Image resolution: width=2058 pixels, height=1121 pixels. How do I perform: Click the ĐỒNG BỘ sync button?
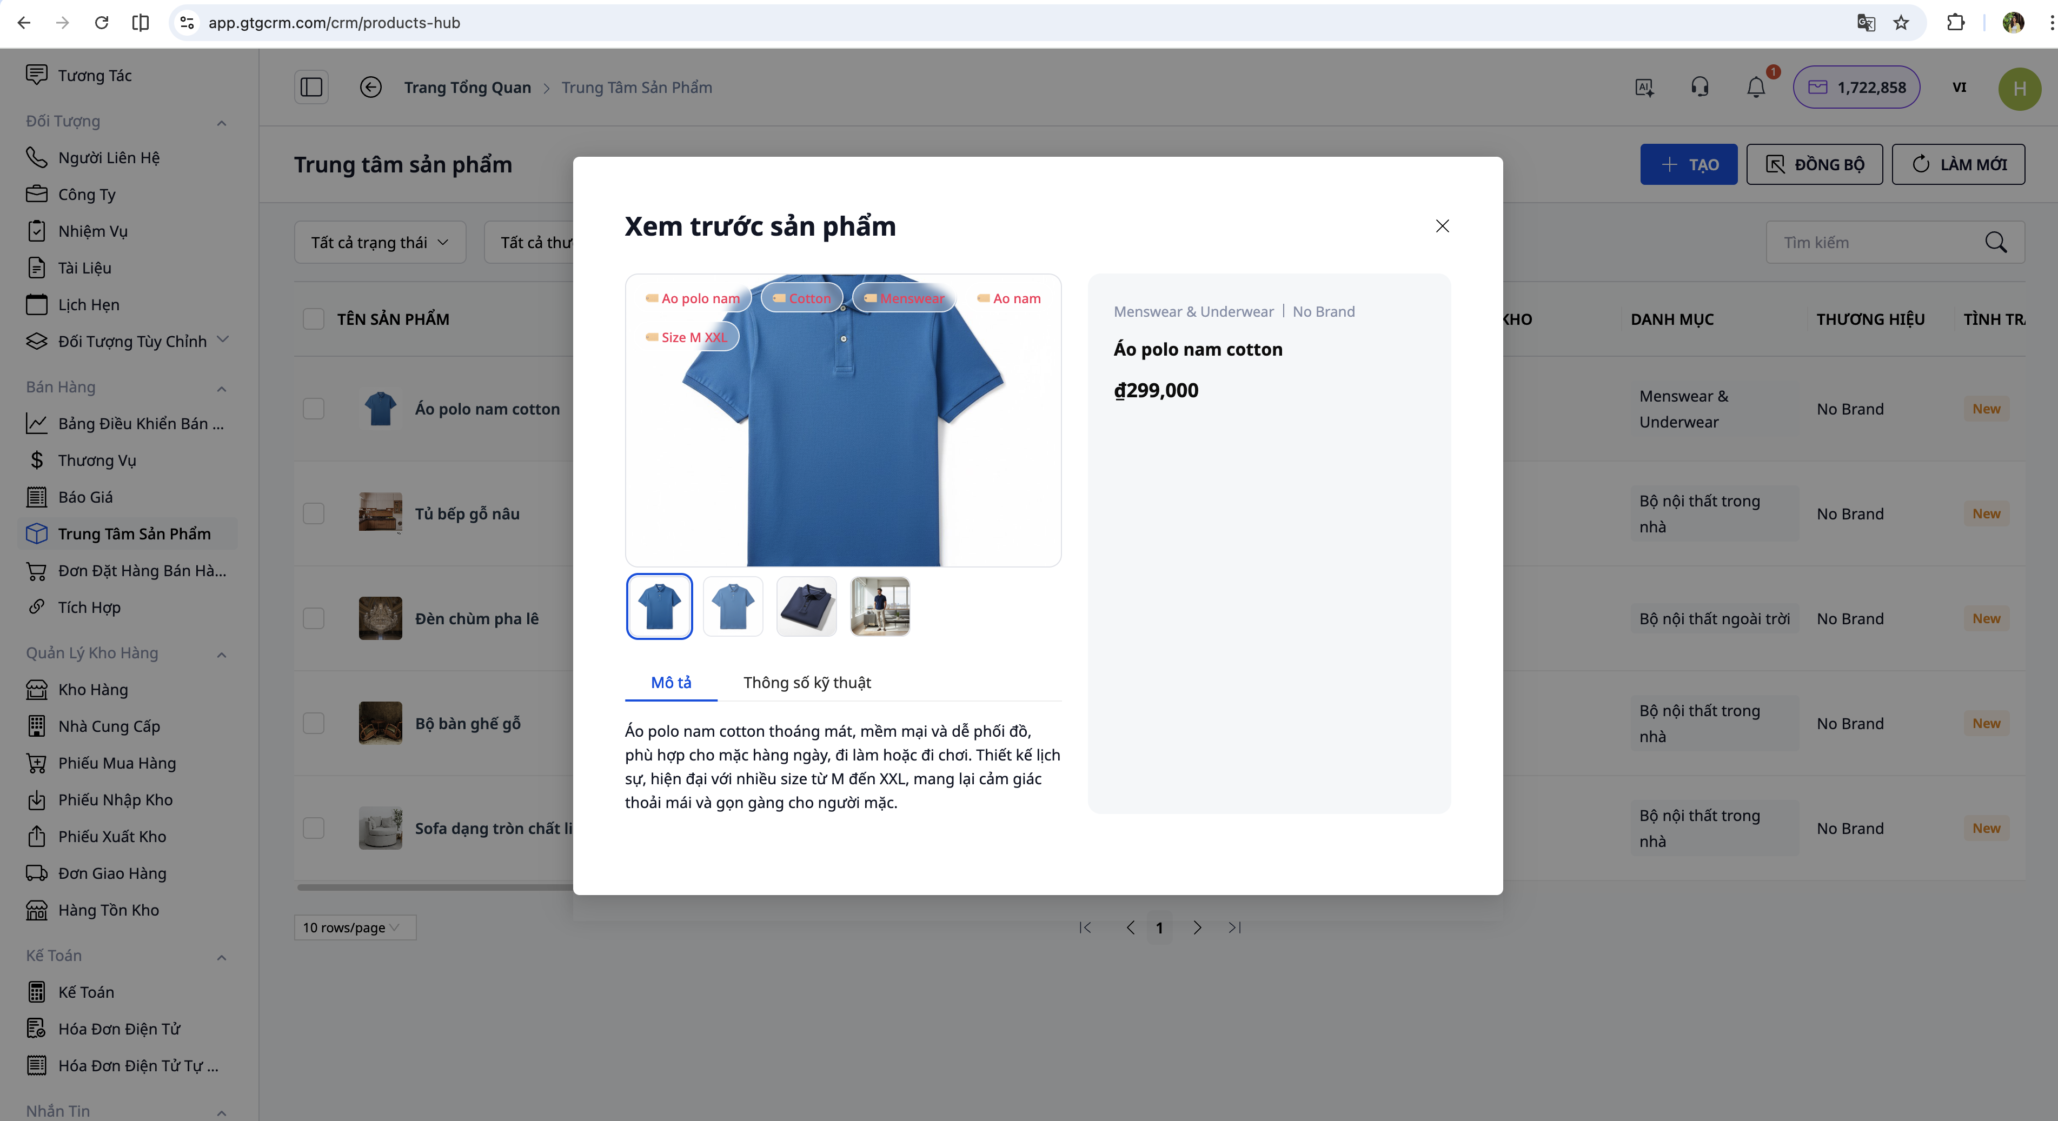(x=1814, y=164)
